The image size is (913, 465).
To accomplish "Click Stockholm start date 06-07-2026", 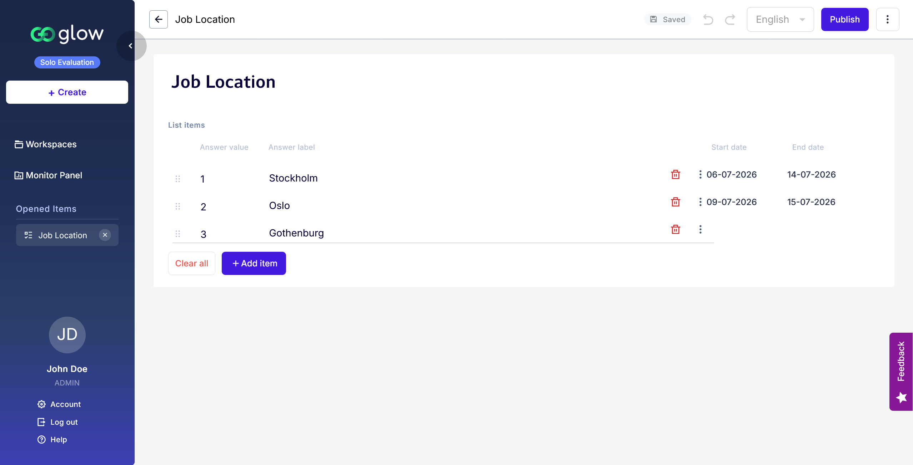I will point(732,175).
